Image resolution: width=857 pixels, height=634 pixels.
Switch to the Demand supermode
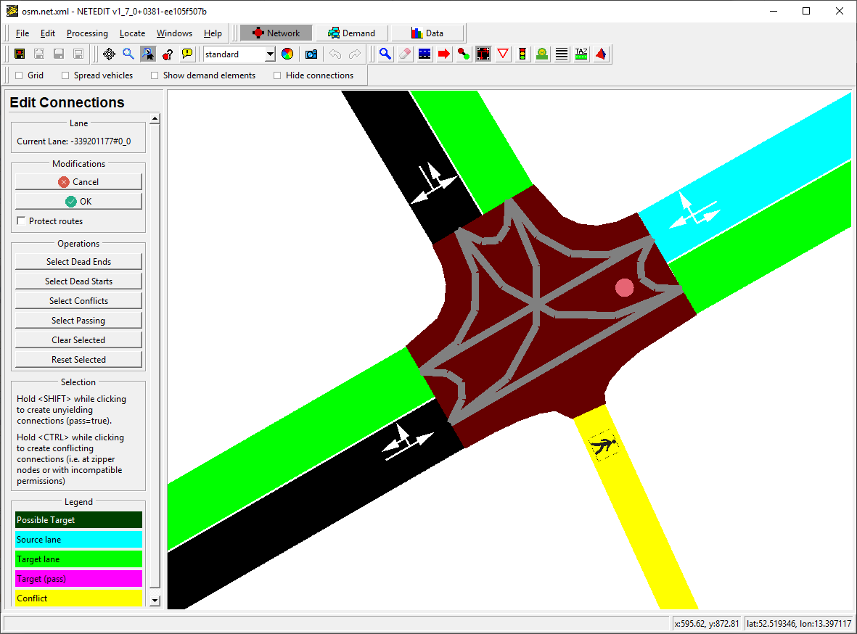point(351,33)
